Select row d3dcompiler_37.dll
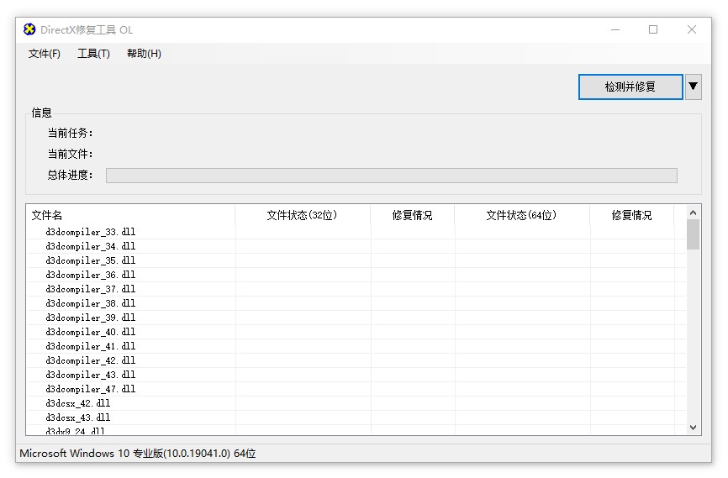The width and height of the screenshot is (728, 478). tap(356, 289)
